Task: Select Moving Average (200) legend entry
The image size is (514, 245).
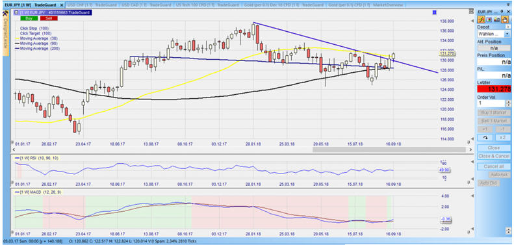Action: (38, 48)
